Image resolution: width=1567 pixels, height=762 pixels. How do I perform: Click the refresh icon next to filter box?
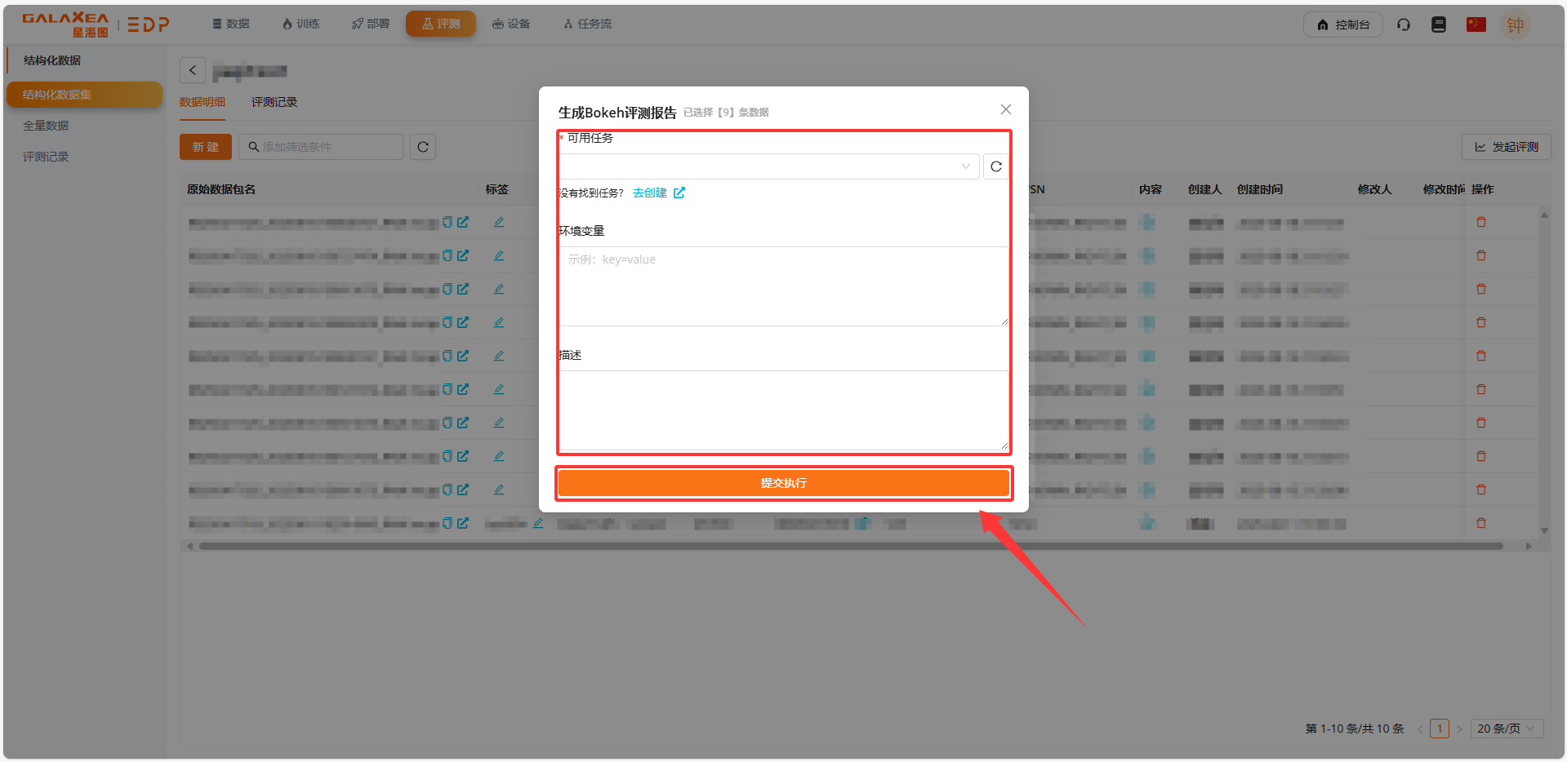(x=422, y=147)
